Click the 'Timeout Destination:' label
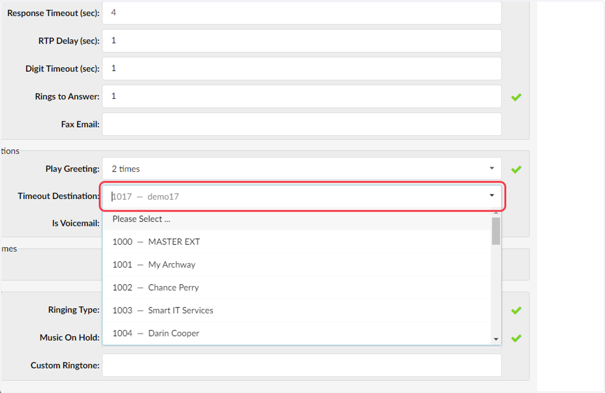 58,196
